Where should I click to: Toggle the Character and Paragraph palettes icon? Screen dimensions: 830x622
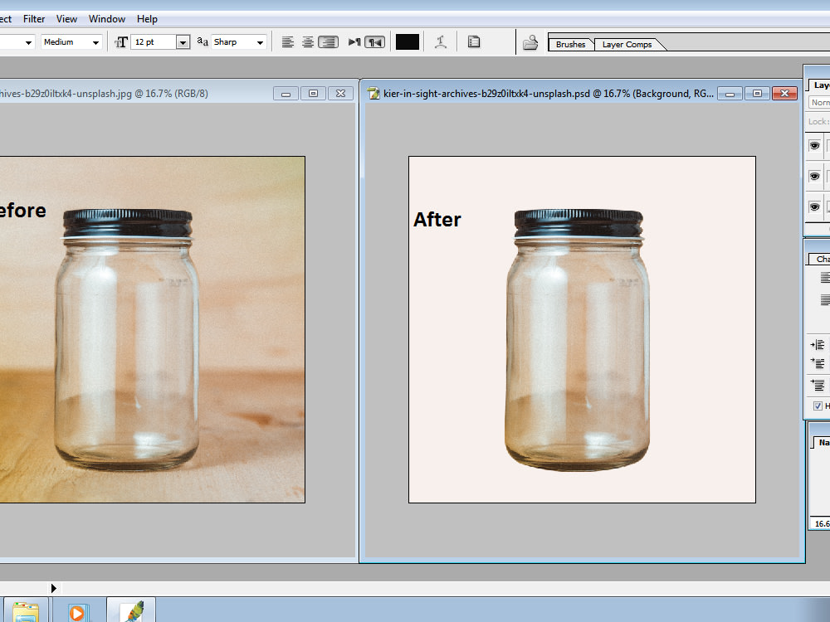(474, 41)
